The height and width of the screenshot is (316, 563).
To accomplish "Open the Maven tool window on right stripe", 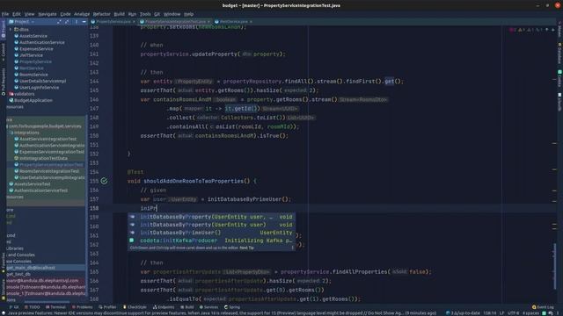I will (559, 29).
